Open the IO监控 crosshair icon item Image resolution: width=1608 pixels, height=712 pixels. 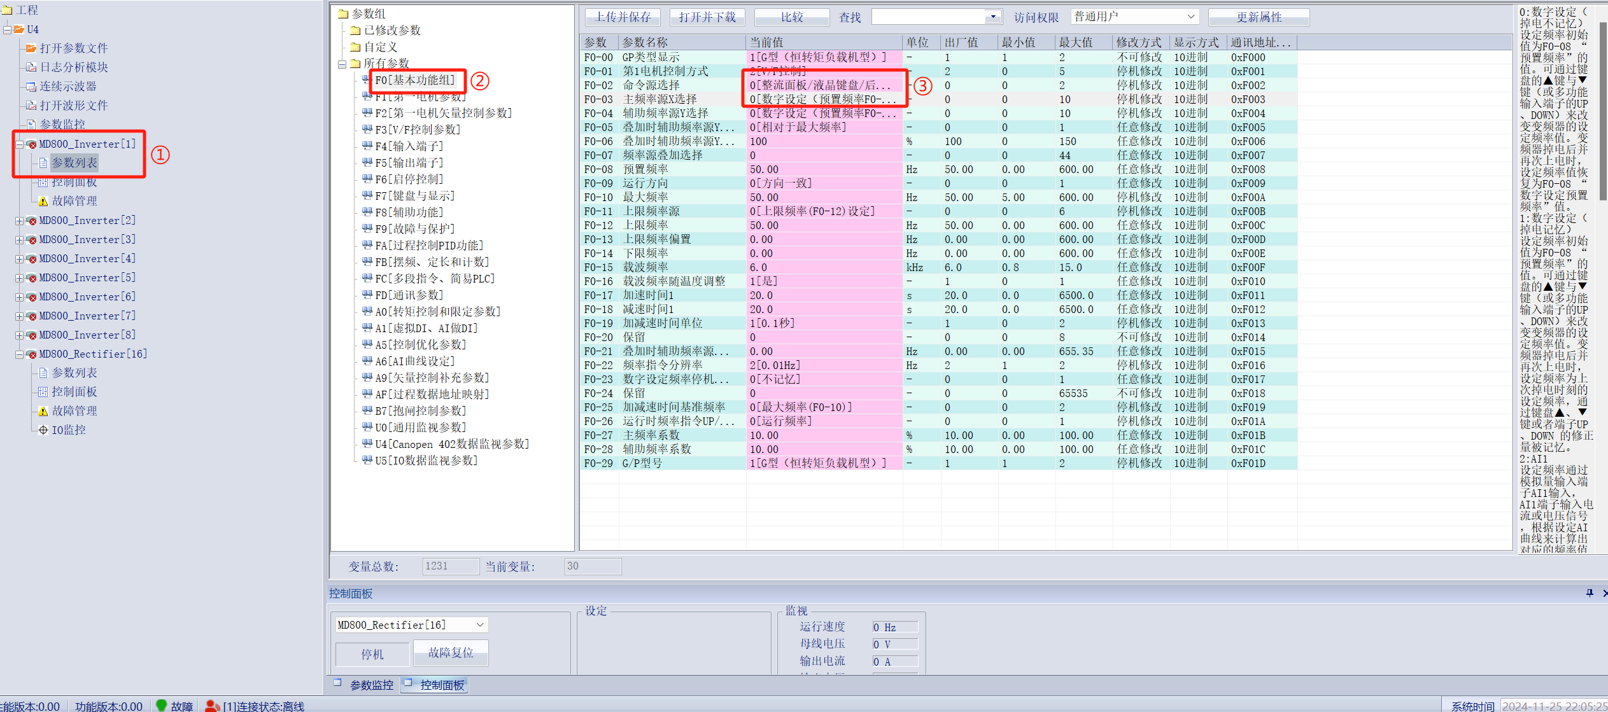(43, 430)
